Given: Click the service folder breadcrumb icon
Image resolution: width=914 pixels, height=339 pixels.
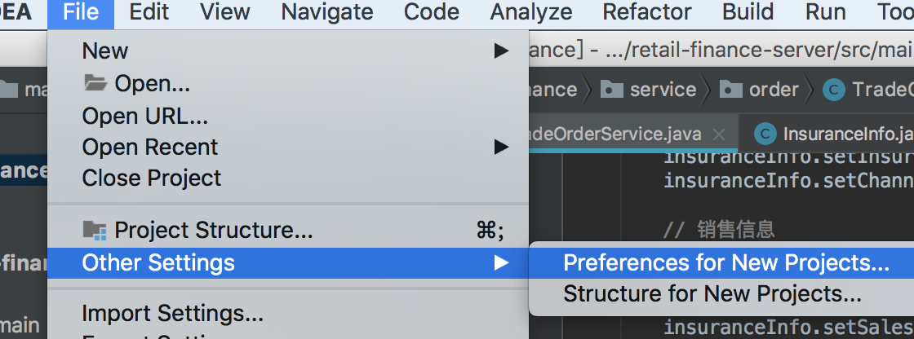Looking at the screenshot, I should (611, 89).
